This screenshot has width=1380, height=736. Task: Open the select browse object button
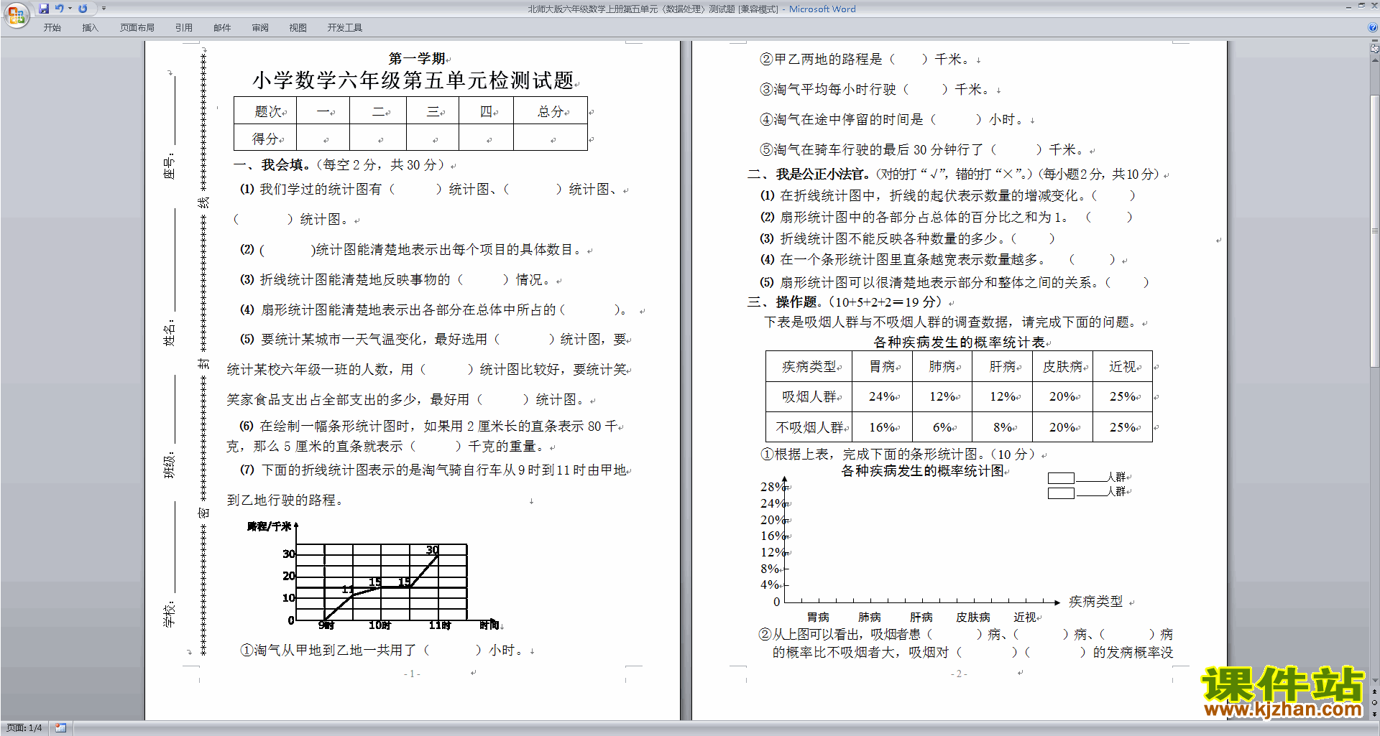(1375, 702)
